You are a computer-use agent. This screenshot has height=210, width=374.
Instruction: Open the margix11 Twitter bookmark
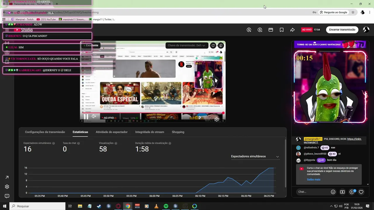tap(102, 19)
